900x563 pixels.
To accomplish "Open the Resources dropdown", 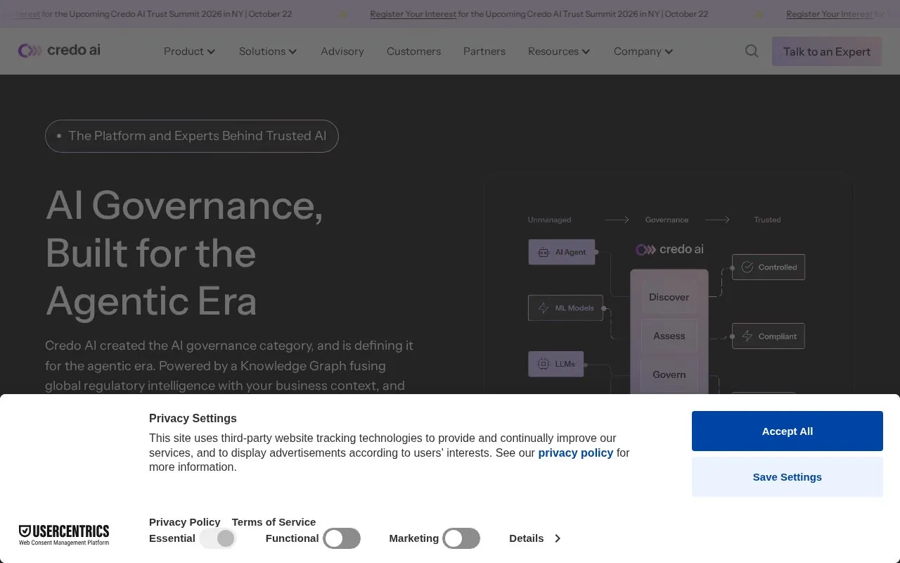I will click(559, 51).
